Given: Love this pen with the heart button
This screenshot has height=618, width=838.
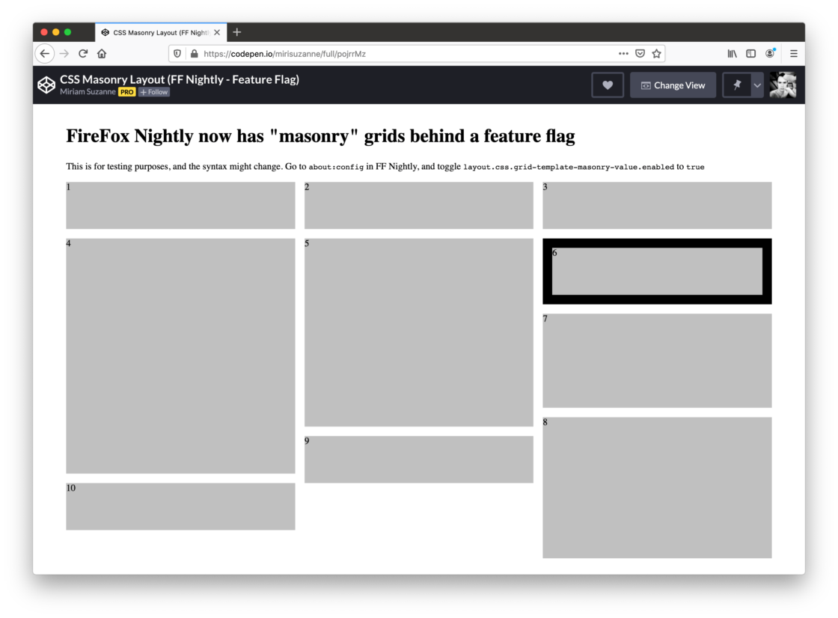Looking at the screenshot, I should click(x=608, y=85).
